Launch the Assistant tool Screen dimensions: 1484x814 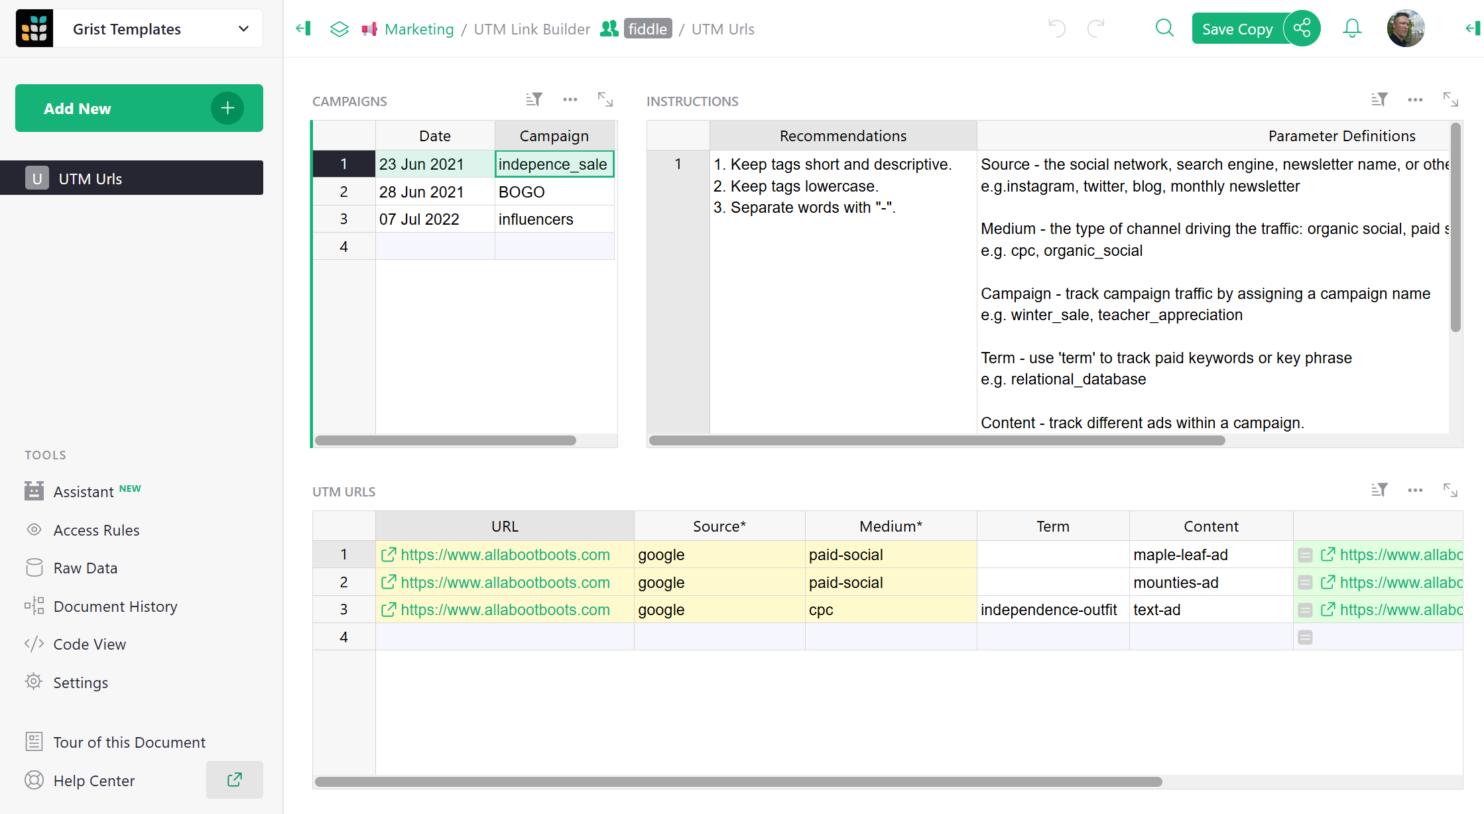point(85,491)
